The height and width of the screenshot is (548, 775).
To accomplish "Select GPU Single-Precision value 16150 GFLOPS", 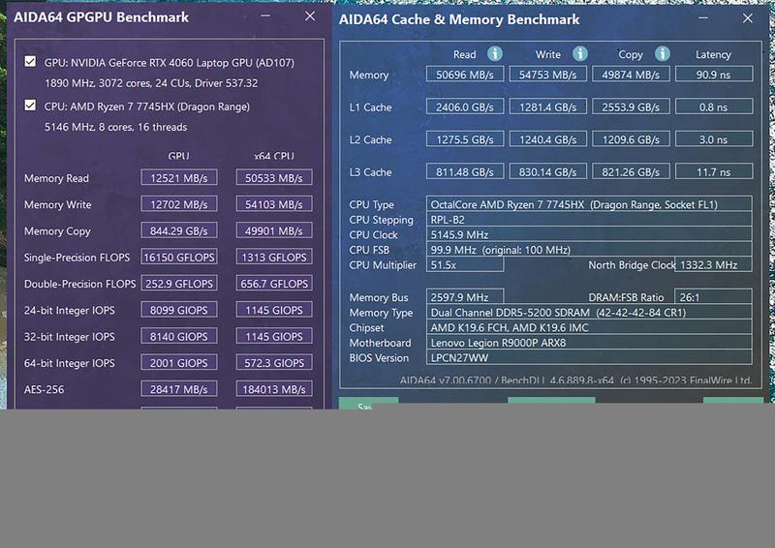I will [x=179, y=257].
